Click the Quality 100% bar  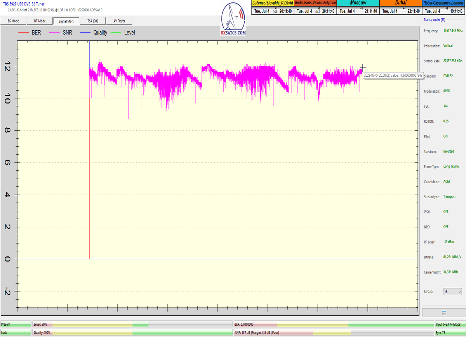(x=132, y=332)
